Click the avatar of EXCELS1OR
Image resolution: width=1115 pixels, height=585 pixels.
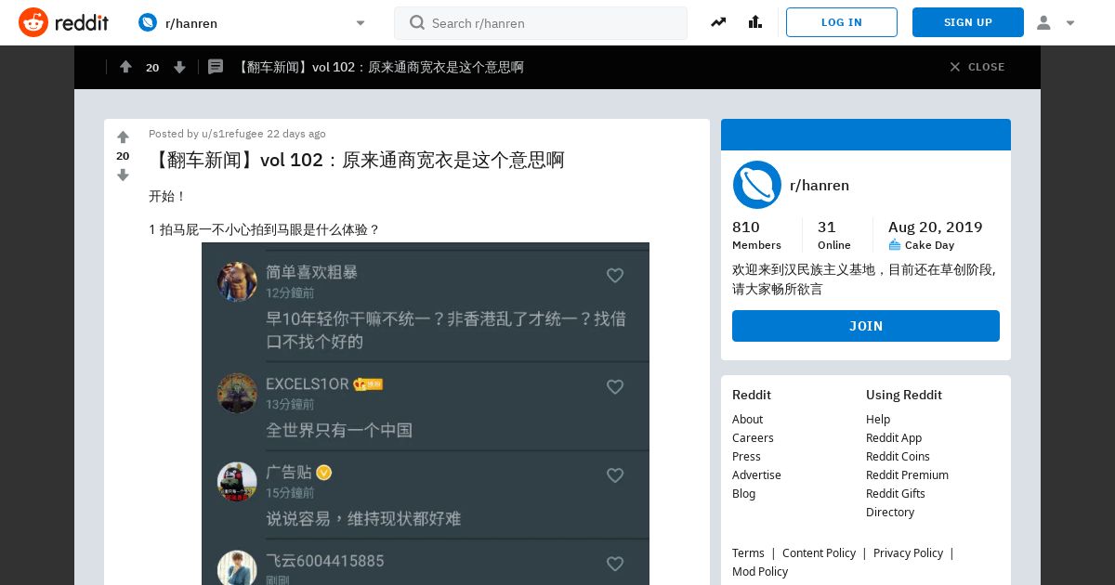(x=237, y=393)
